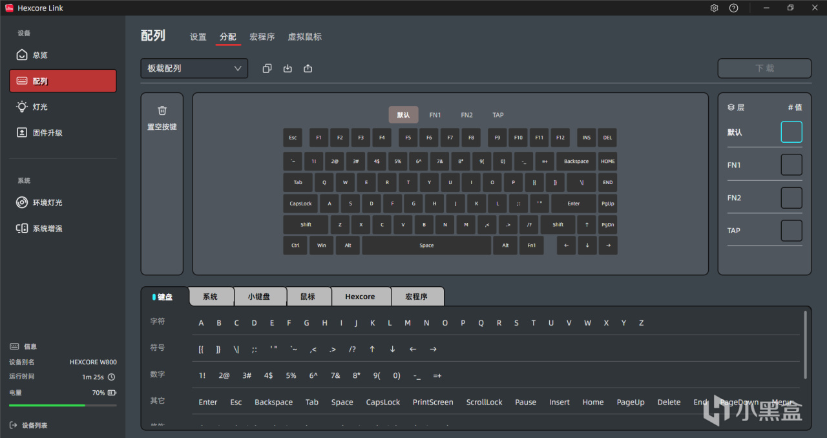Switch to the 宏程序 top tab
Viewport: 827px width, 438px height.
(x=262, y=37)
